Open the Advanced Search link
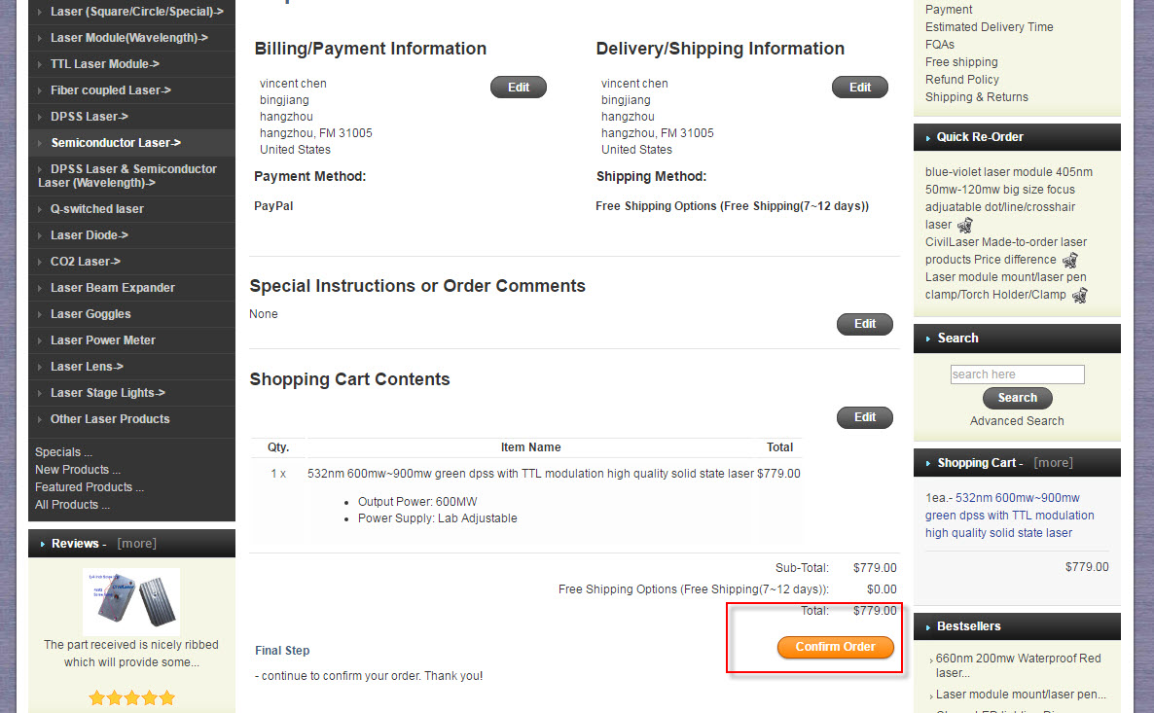Viewport: 1154px width, 713px height. (1017, 421)
